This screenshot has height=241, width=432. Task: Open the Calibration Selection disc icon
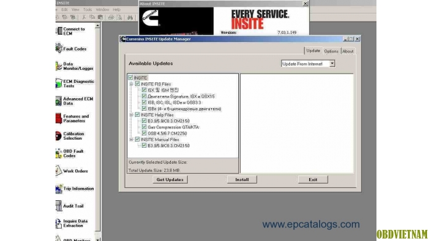click(59, 136)
